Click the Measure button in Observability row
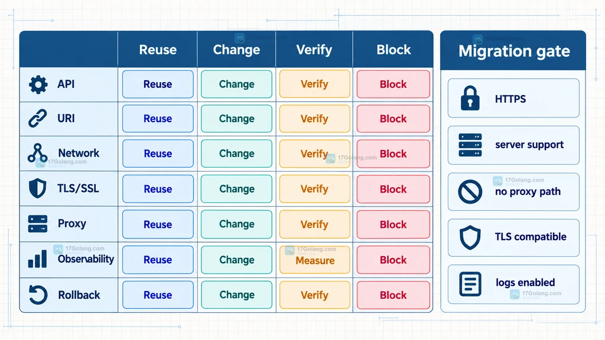The width and height of the screenshot is (605, 340). pyautogui.click(x=315, y=260)
